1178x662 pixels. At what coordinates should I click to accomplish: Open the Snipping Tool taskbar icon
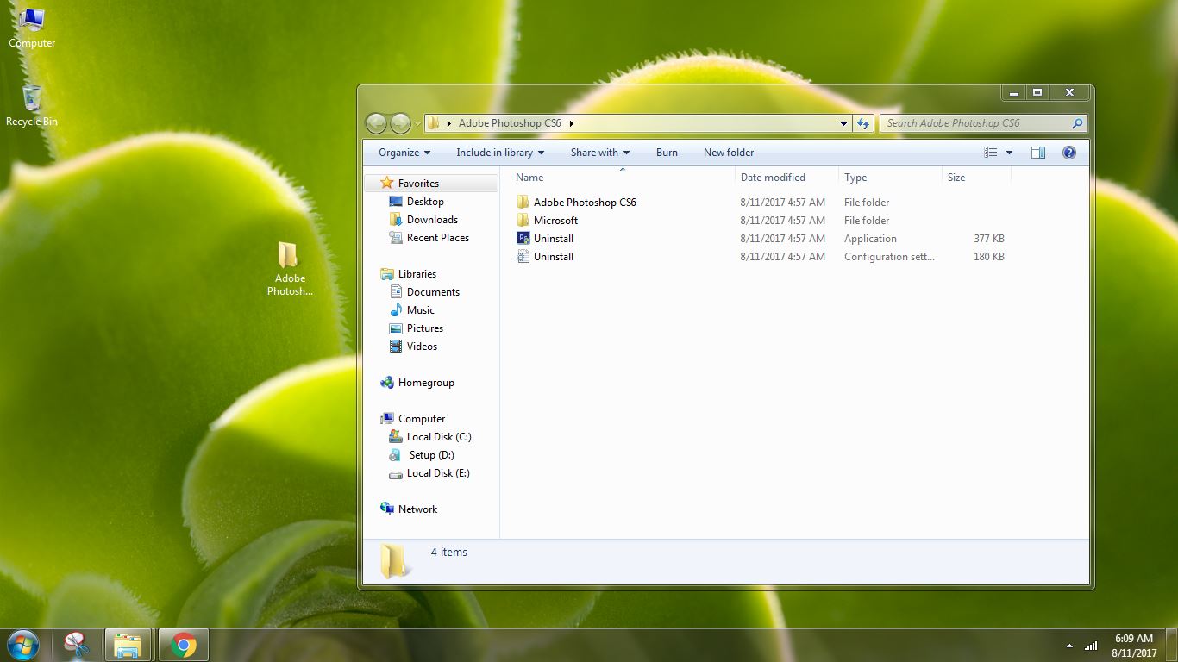click(x=77, y=645)
